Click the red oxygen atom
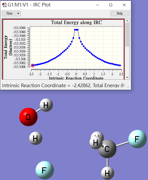This screenshot has width=148, height=180. click(x=28, y=117)
